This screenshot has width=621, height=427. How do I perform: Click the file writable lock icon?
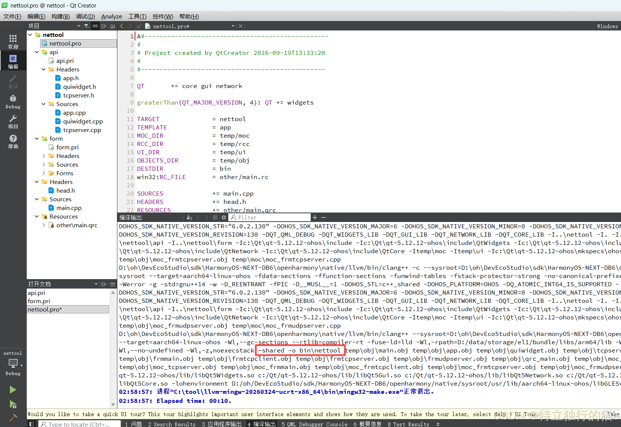[139, 26]
